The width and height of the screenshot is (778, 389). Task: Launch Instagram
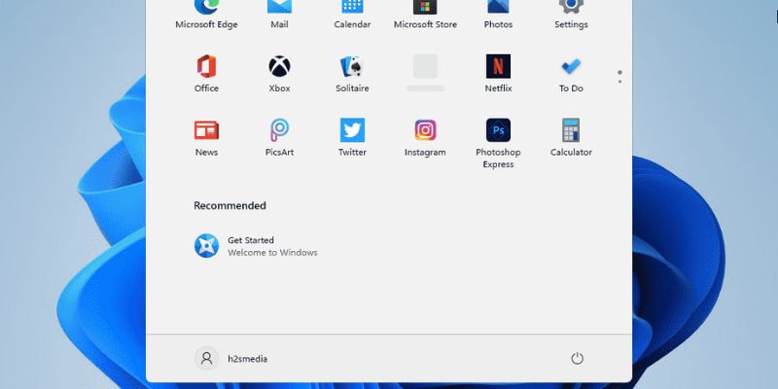coord(425,137)
